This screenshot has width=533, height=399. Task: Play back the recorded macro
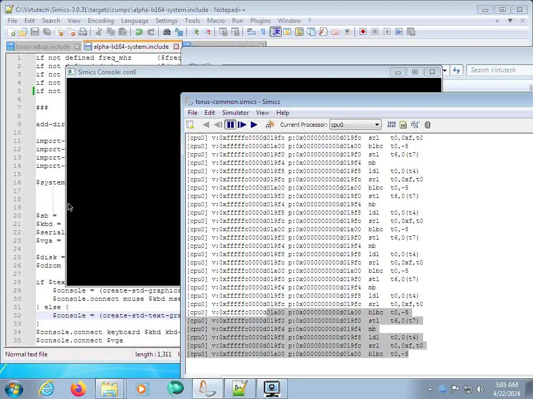pos(387,32)
